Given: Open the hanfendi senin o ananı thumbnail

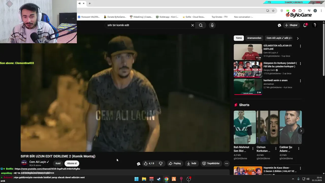Looking at the screenshot, I should click(248, 87).
